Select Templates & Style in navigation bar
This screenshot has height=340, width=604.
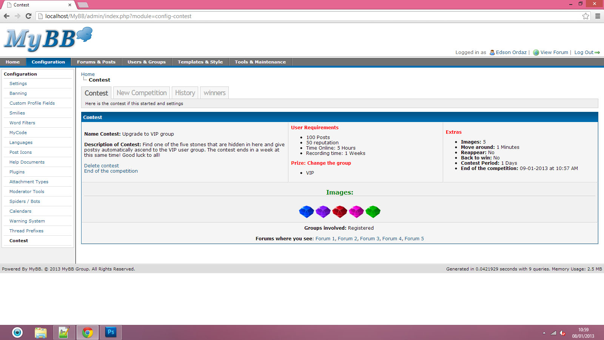pyautogui.click(x=200, y=62)
